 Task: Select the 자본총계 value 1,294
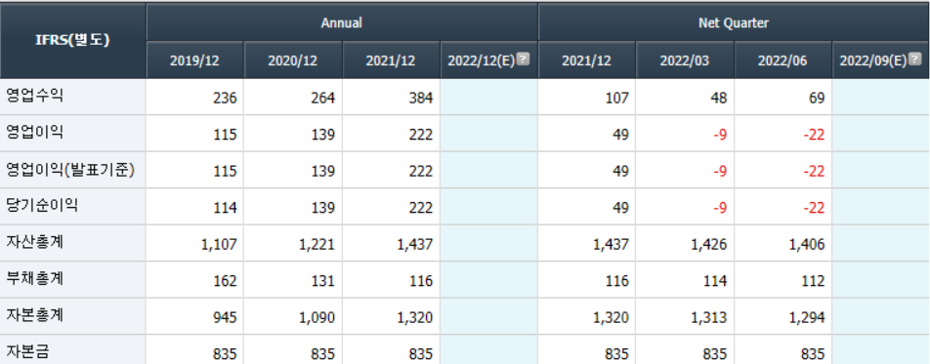(807, 318)
